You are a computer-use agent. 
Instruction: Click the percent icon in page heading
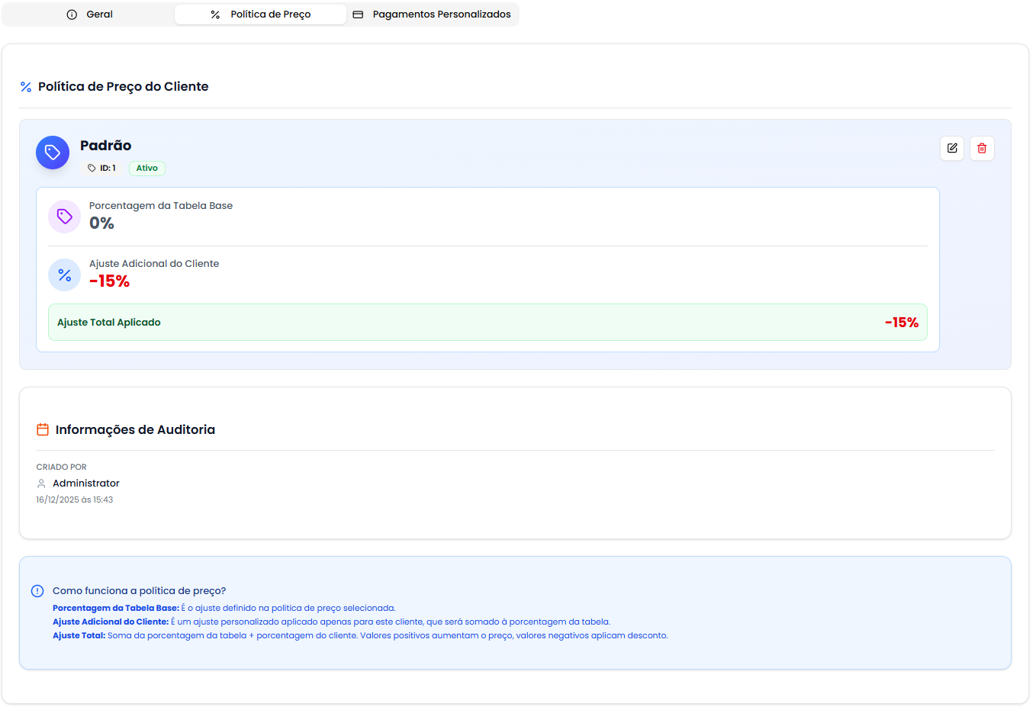click(26, 87)
